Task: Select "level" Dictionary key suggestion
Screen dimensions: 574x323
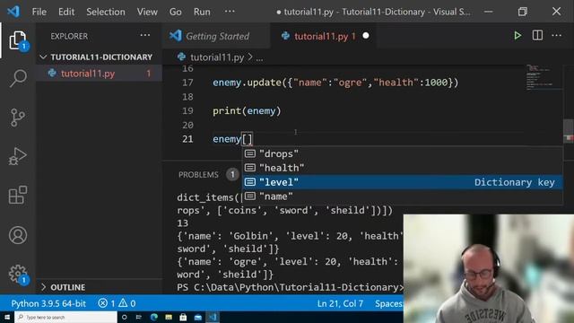Action: point(402,182)
